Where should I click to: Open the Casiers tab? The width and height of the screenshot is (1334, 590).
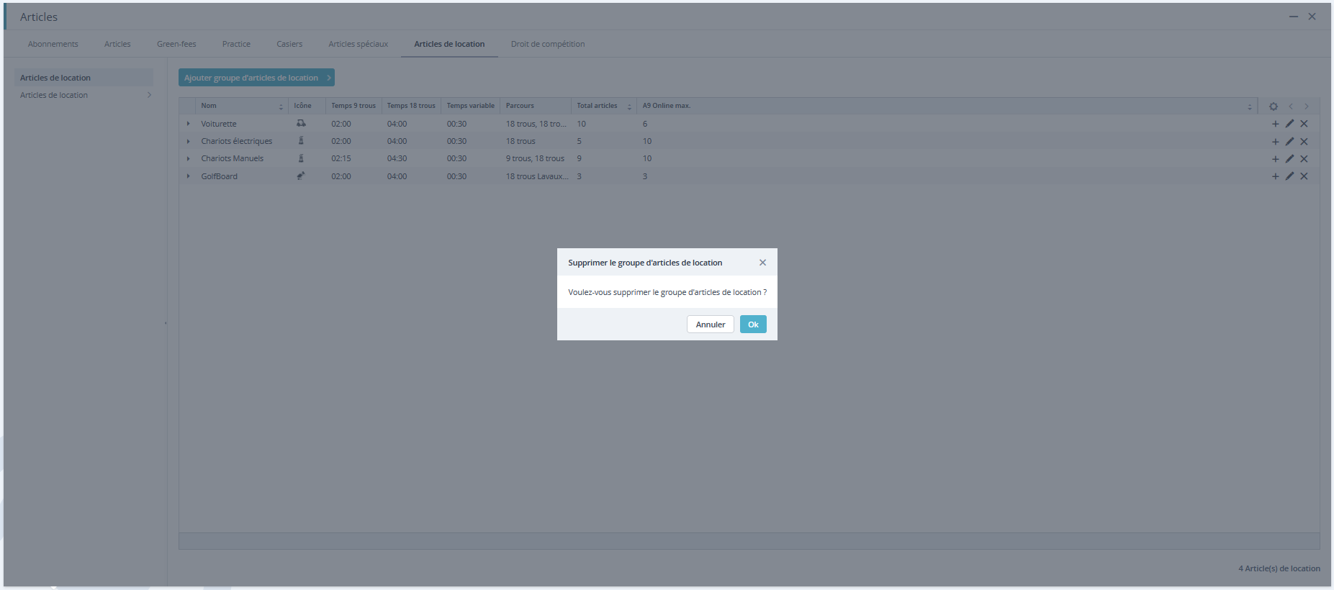(x=289, y=44)
